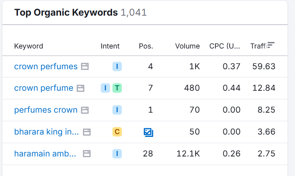Viewport: 295px width, 176px height.
Task: Open SERP snapshot icon beside perfumes crown
Action: pyautogui.click(x=85, y=110)
